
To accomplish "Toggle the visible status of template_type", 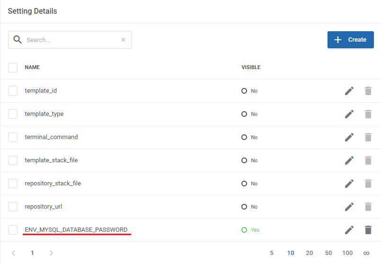I will 249,114.
